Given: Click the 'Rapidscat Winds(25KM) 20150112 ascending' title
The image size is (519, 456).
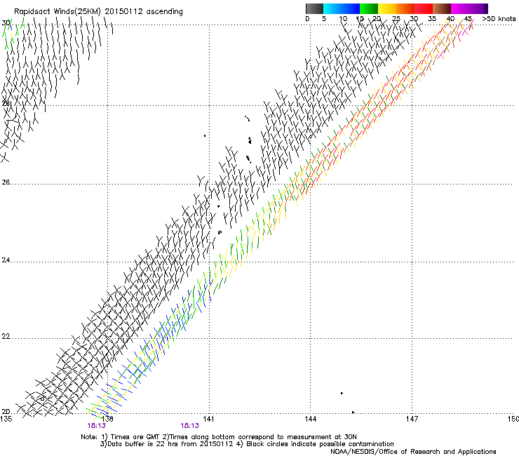Looking at the screenshot, I should point(98,11).
